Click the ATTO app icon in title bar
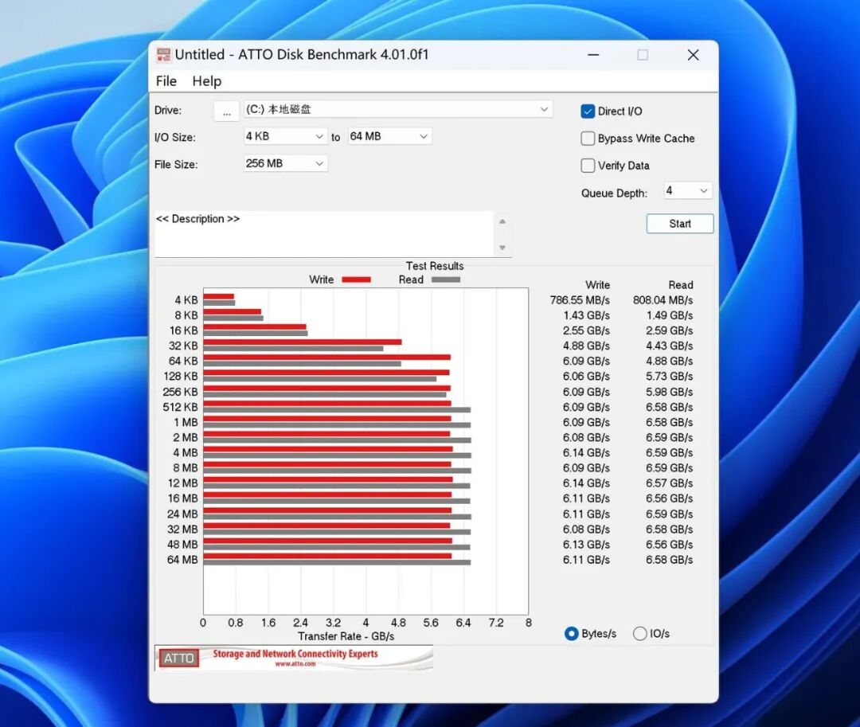Image resolution: width=860 pixels, height=727 pixels. tap(163, 55)
